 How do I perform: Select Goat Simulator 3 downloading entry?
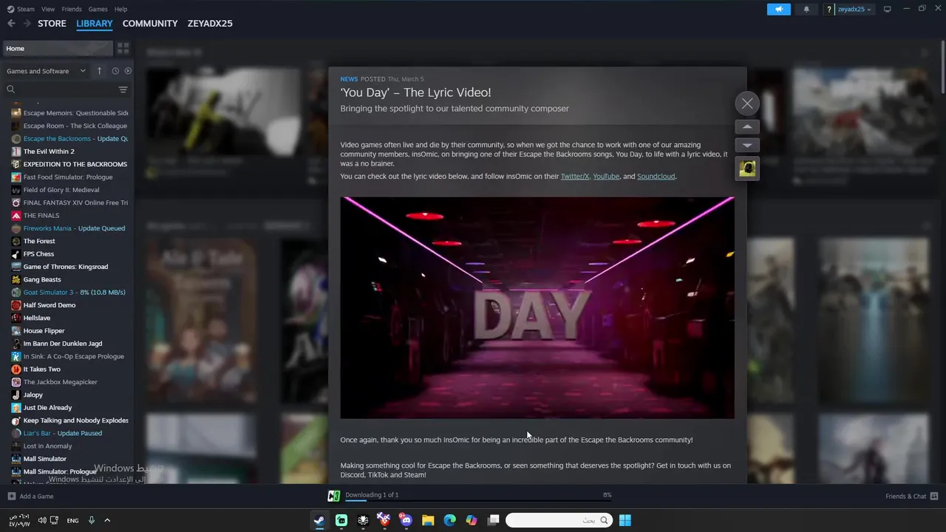tap(69, 293)
